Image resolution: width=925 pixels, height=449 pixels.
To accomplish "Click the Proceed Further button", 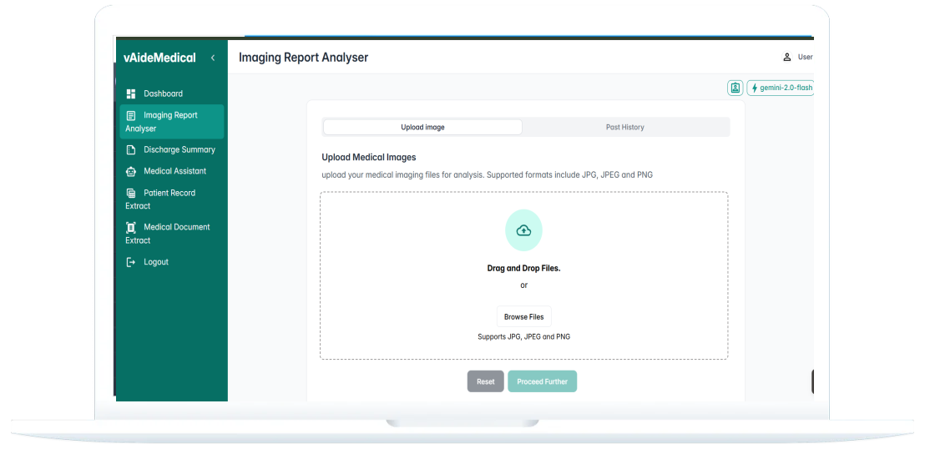I will (542, 381).
